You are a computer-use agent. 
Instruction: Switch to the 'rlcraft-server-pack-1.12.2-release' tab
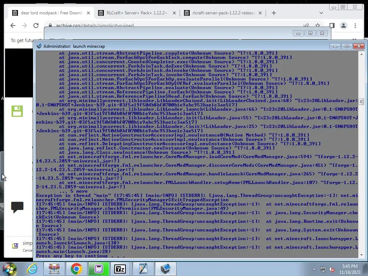(223, 13)
